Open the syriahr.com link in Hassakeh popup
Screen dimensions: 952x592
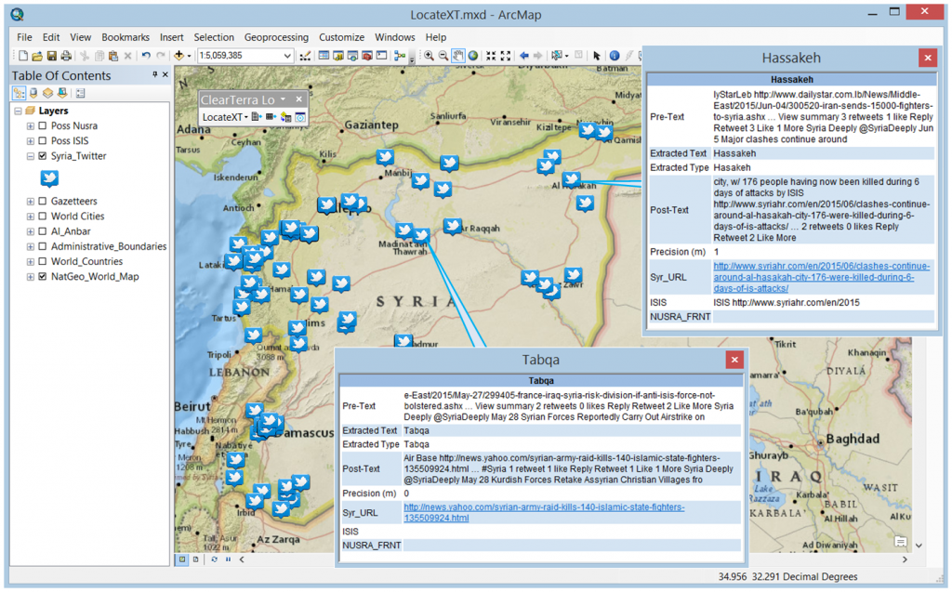[822, 277]
